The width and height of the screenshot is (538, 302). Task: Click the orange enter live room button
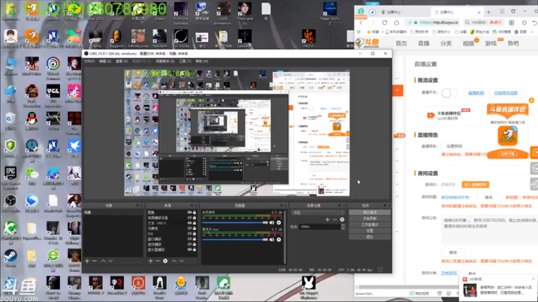click(x=475, y=185)
